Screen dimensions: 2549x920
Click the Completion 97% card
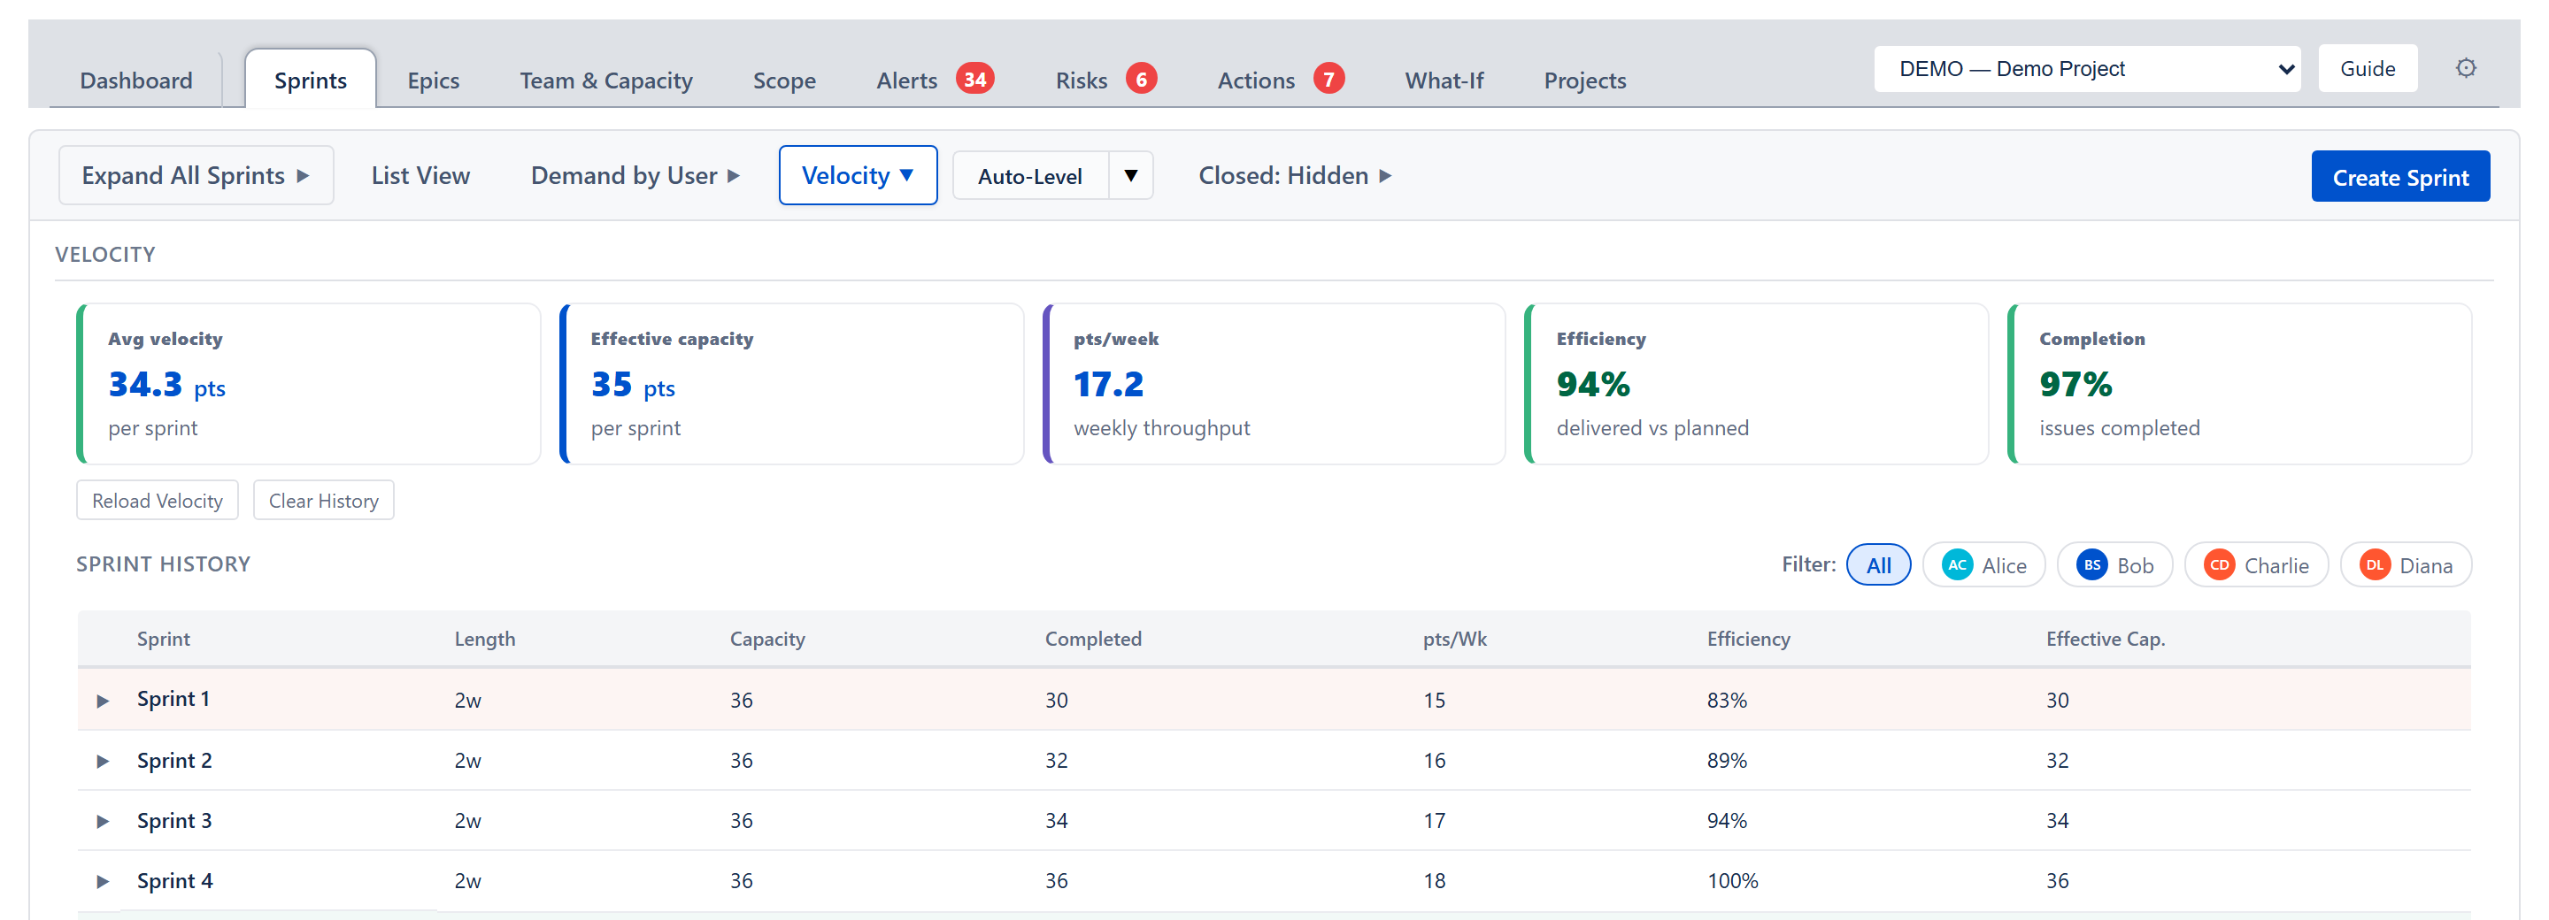(2240, 384)
